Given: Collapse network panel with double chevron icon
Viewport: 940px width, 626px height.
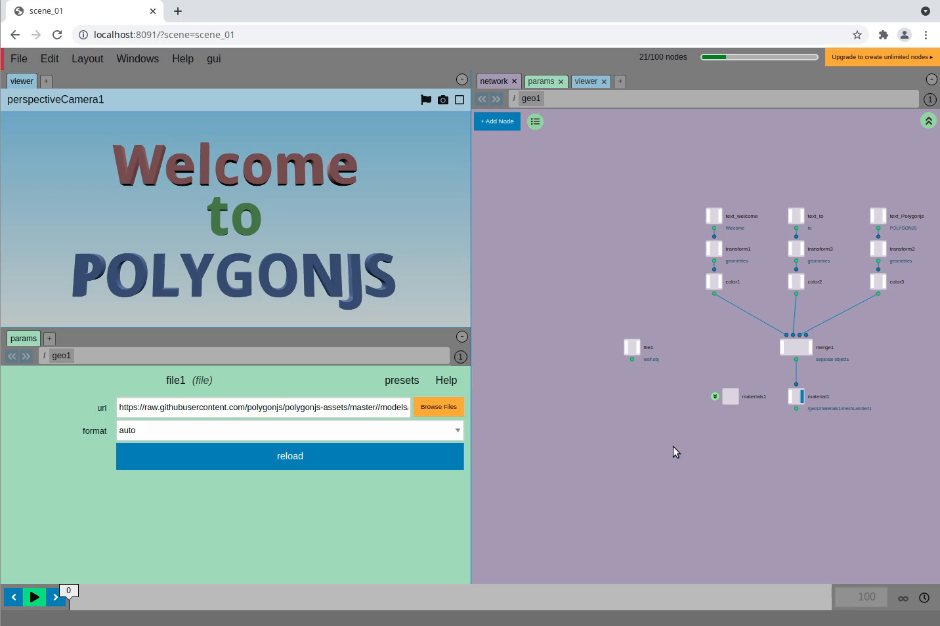Looking at the screenshot, I should click(928, 121).
